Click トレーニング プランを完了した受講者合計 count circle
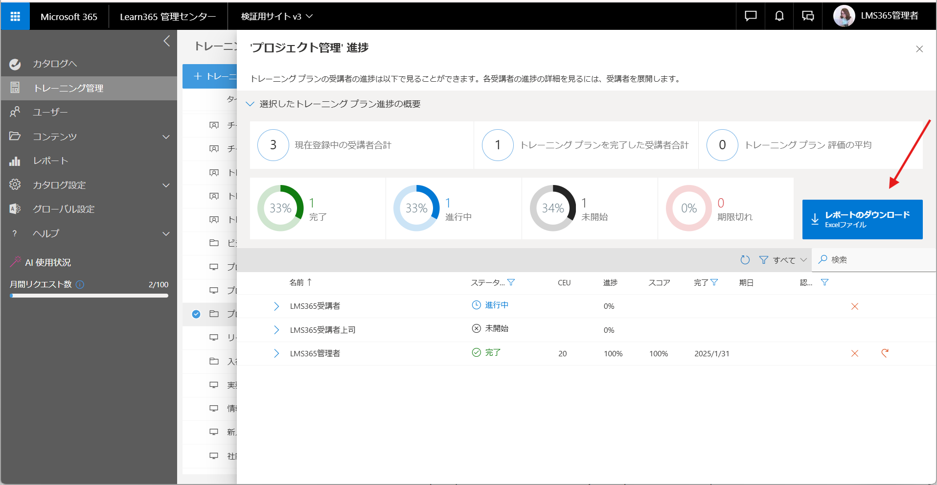This screenshot has height=485, width=937. 498,145
